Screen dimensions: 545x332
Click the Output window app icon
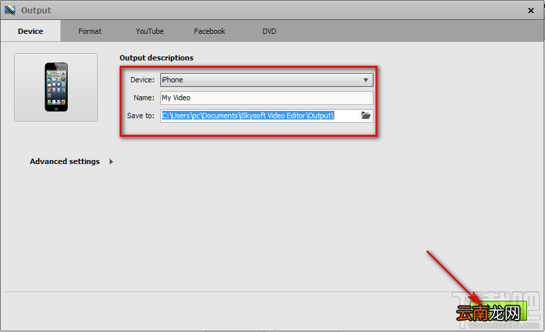click(x=10, y=11)
